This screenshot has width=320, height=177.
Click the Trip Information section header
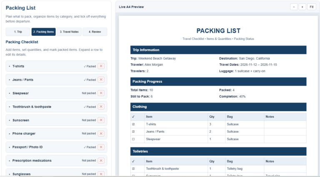[x=218, y=50]
